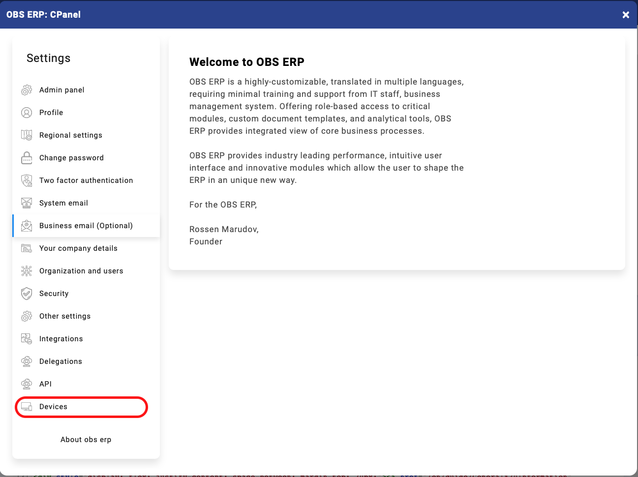Select Devices in the sidebar

tap(86, 407)
